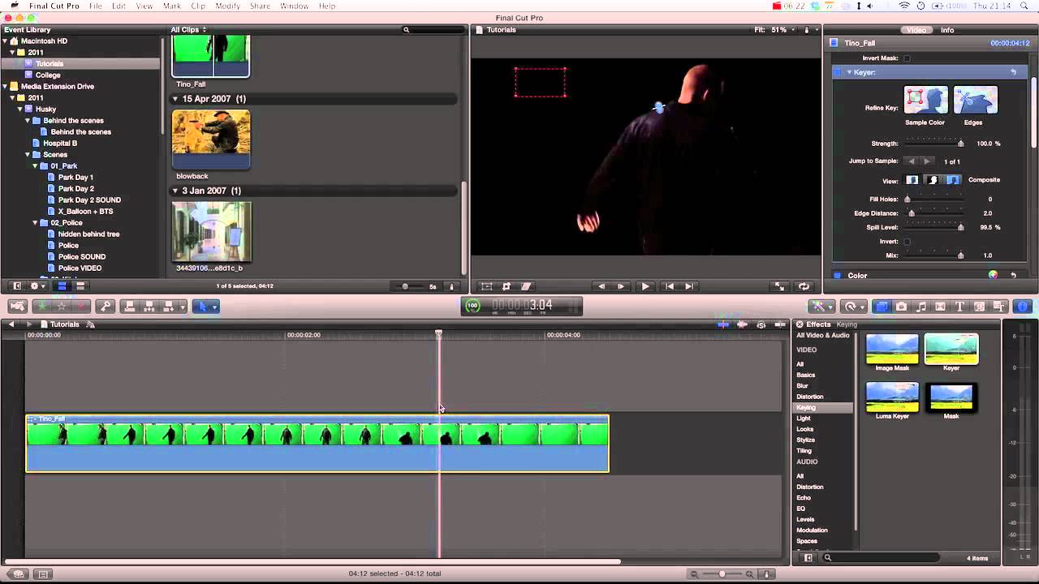Click the Distort tool in viewer

(526, 286)
